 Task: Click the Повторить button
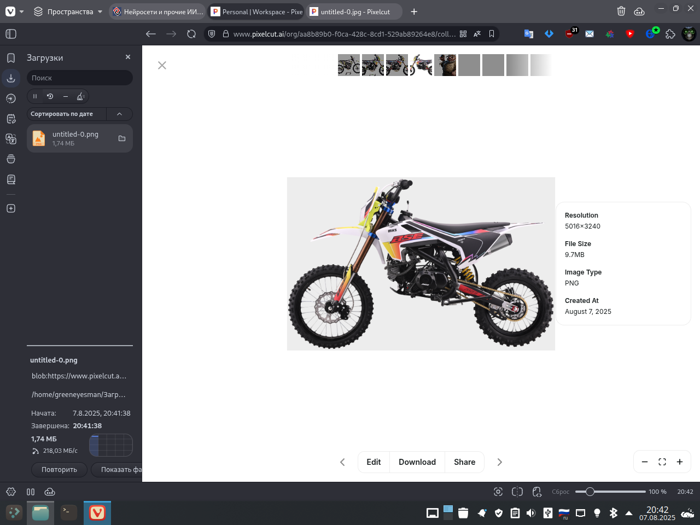click(59, 470)
